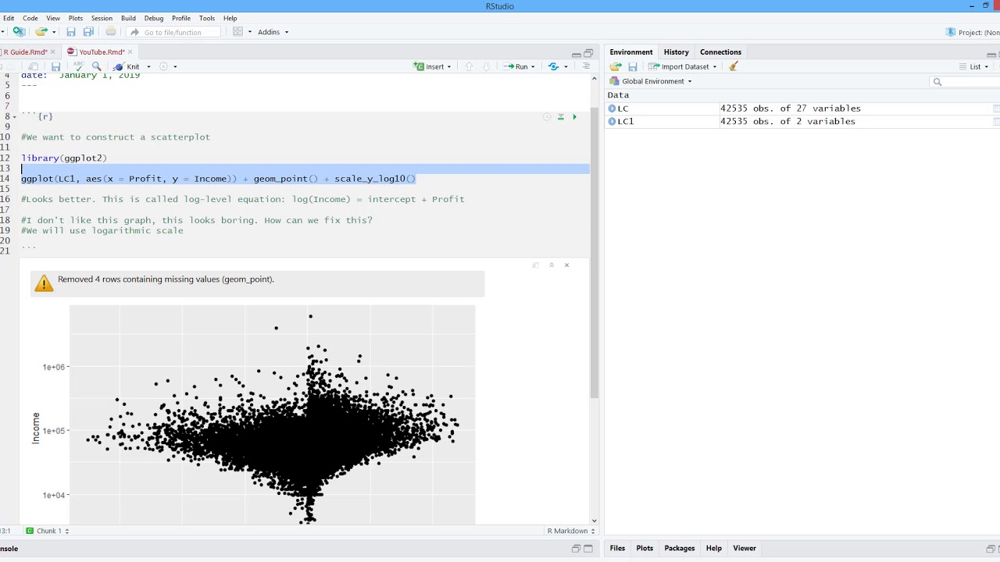Click the create new project icon
The width and height of the screenshot is (1000, 562).
[19, 32]
